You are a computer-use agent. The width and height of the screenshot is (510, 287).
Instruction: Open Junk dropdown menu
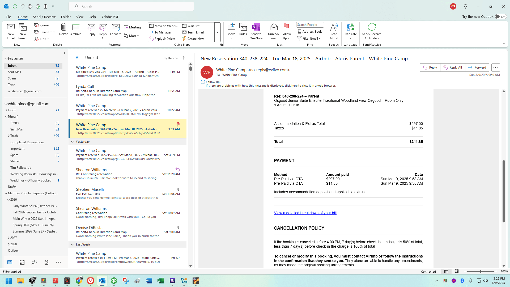point(42,39)
